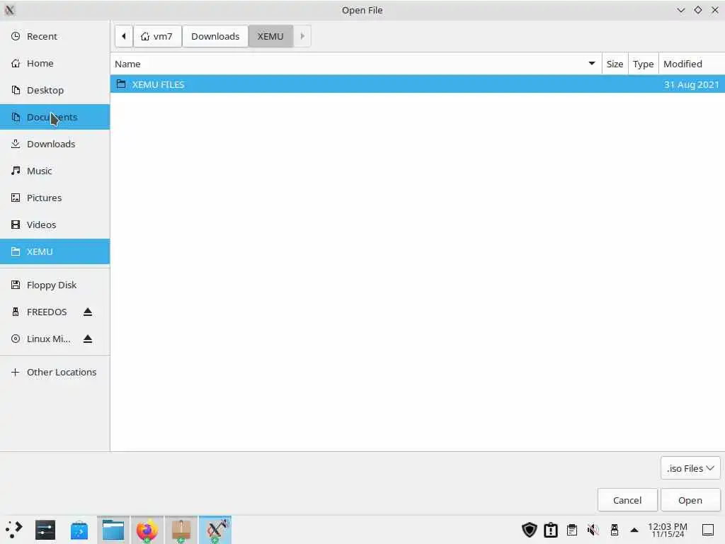Click the Open button
Screen dimensions: 725x544
click(690, 500)
